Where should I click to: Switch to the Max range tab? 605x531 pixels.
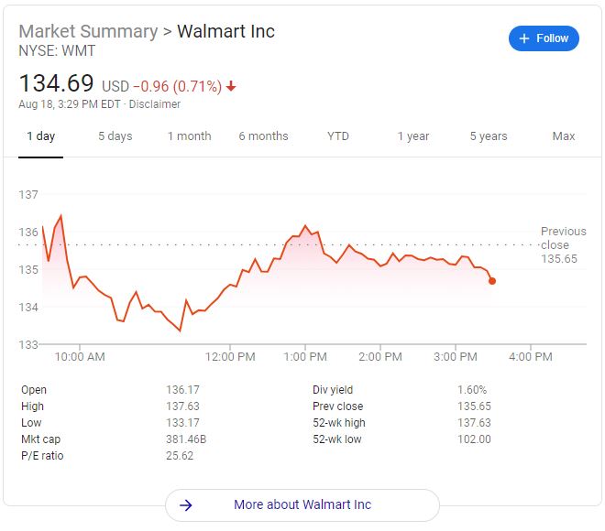[x=564, y=136]
